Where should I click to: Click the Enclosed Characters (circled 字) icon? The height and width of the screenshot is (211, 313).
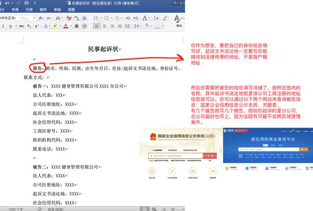85,26
